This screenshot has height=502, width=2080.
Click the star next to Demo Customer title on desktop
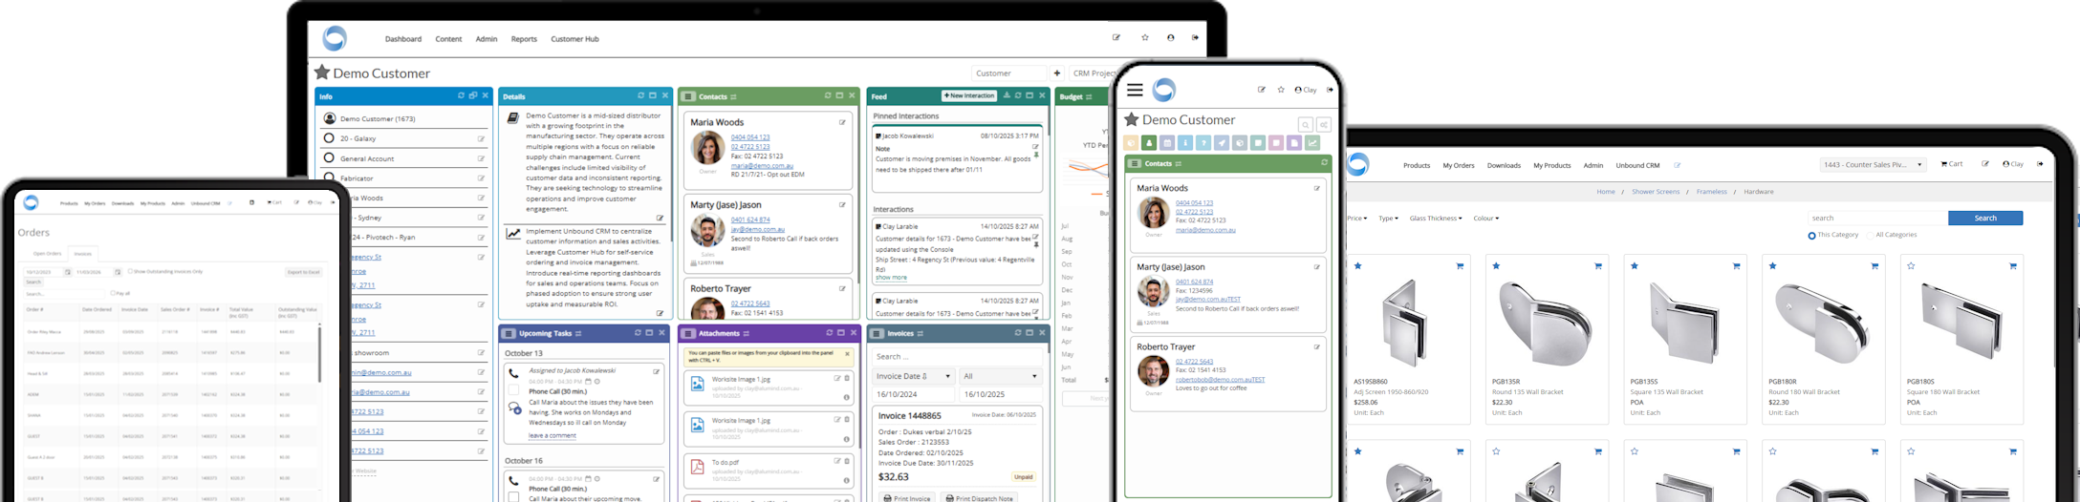pyautogui.click(x=322, y=73)
